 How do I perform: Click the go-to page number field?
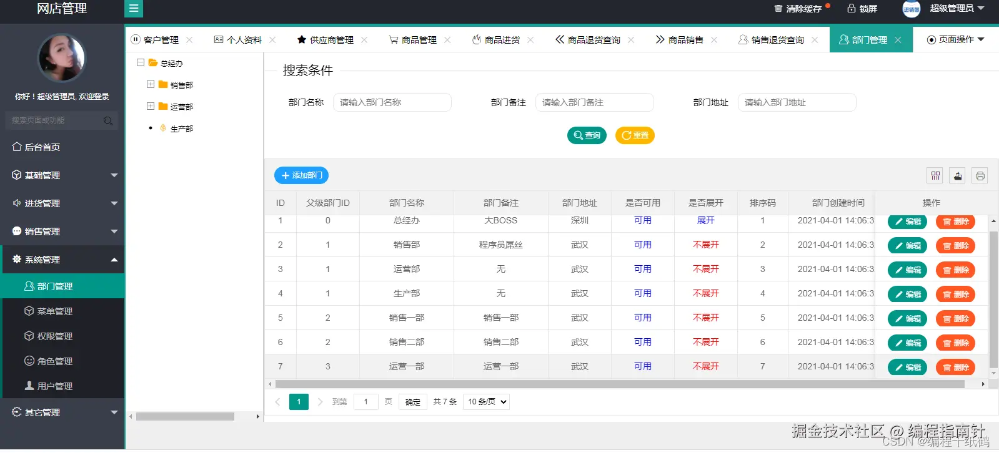pyautogui.click(x=366, y=402)
